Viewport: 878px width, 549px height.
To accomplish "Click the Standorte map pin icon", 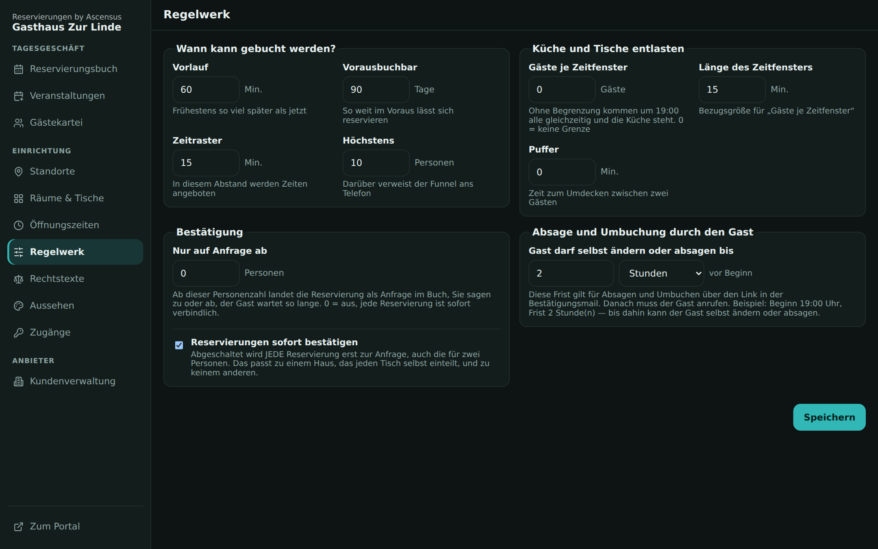I will 19,172.
